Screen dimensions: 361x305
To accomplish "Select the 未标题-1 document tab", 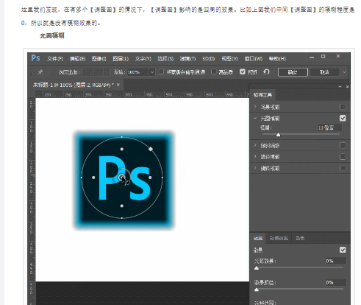I will point(73,85).
